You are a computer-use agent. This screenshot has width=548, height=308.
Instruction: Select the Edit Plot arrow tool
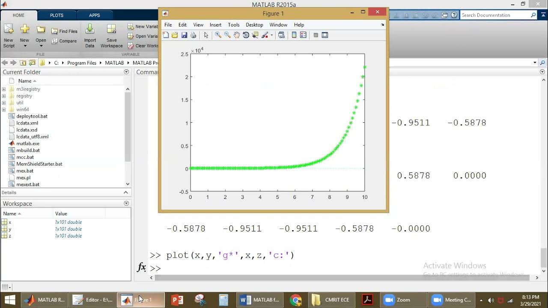coord(206,35)
